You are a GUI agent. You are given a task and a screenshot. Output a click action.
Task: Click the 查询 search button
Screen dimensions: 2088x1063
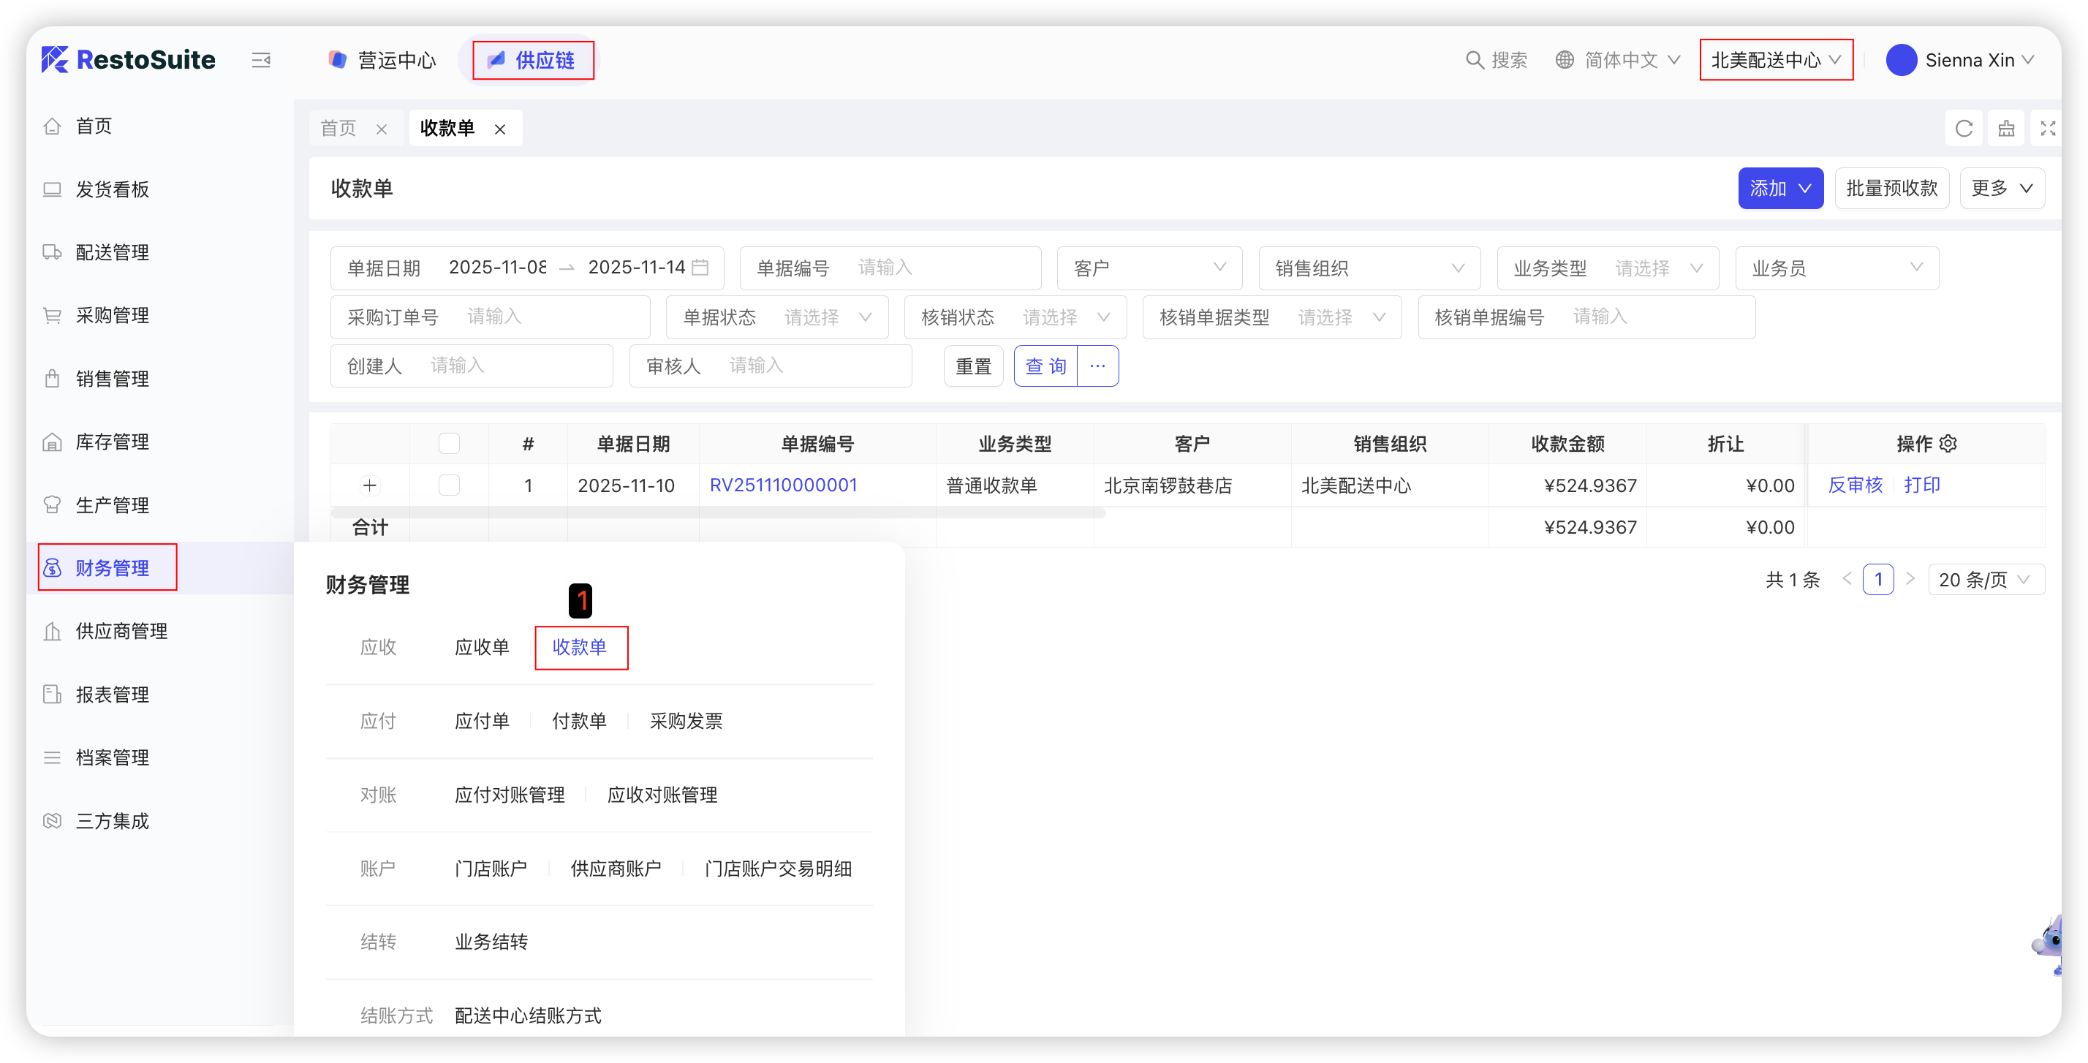pyautogui.click(x=1045, y=366)
